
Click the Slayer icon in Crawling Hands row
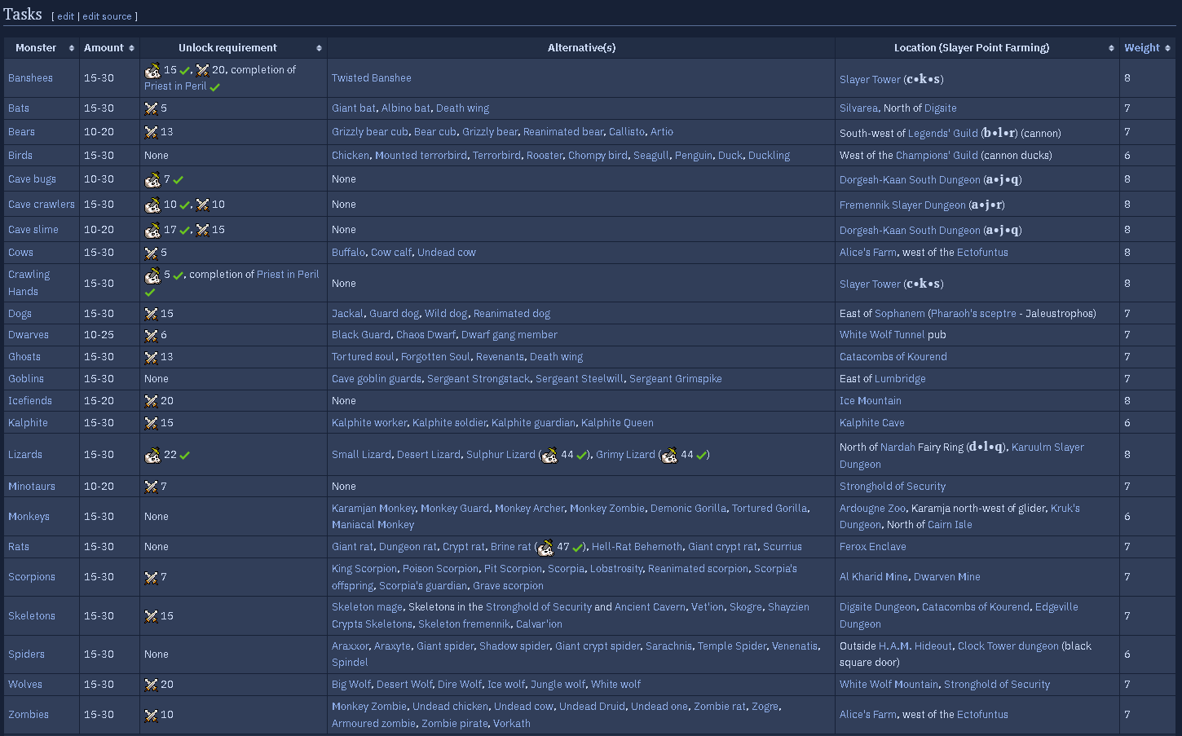(152, 275)
